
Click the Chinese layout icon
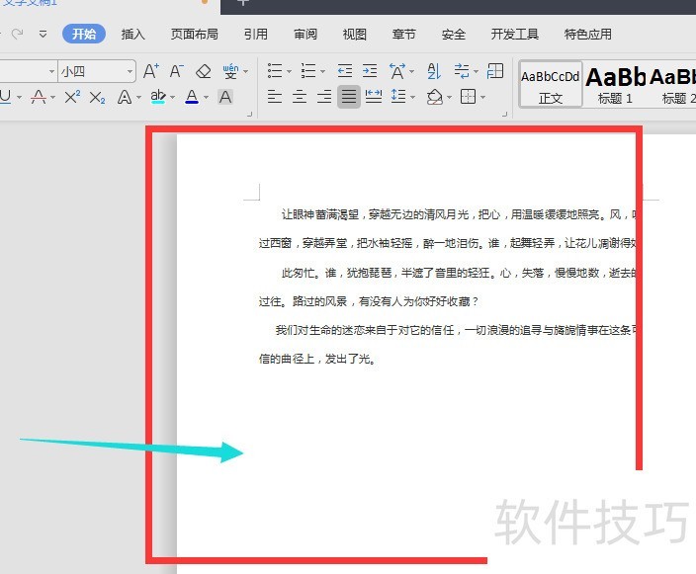pyautogui.click(x=397, y=70)
